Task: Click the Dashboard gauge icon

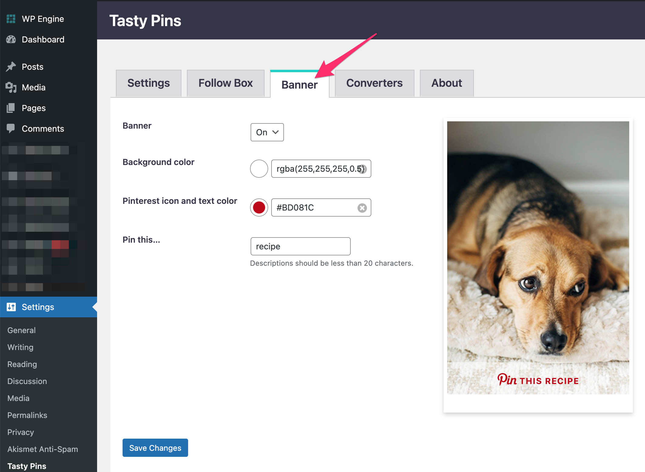Action: (x=11, y=39)
